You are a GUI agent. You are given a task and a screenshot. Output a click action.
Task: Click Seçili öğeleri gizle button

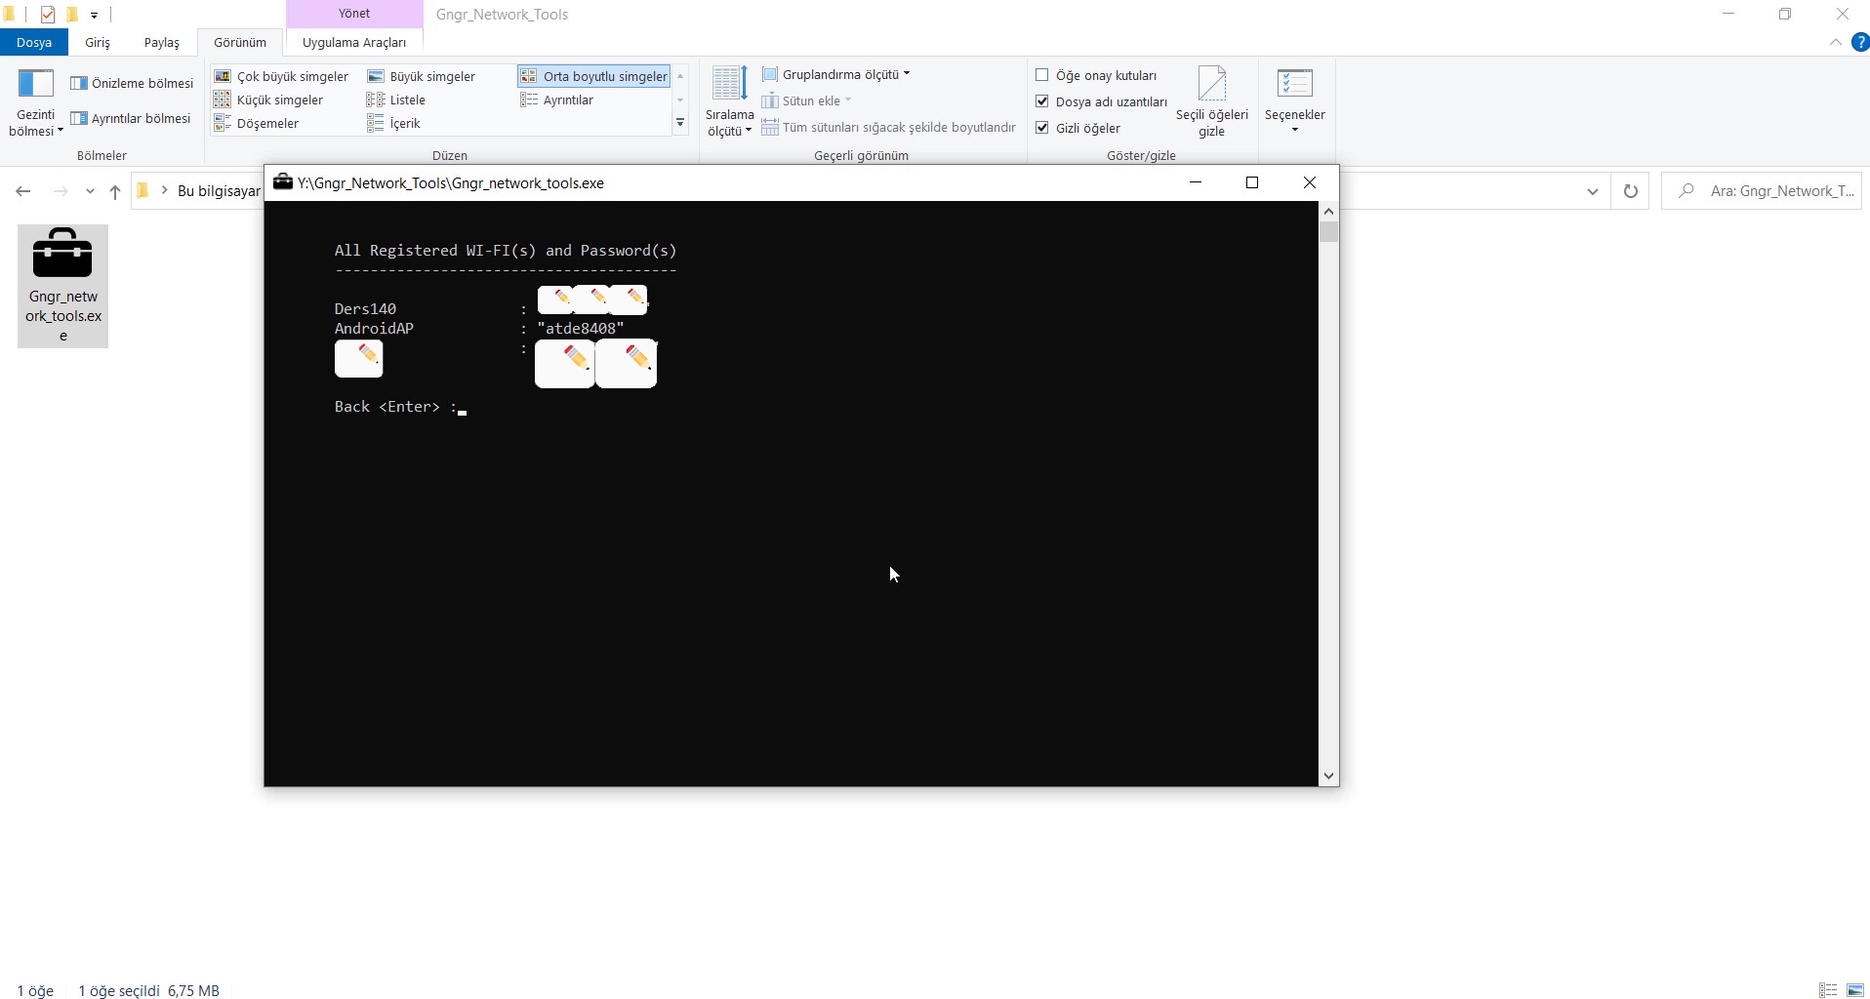(1211, 101)
